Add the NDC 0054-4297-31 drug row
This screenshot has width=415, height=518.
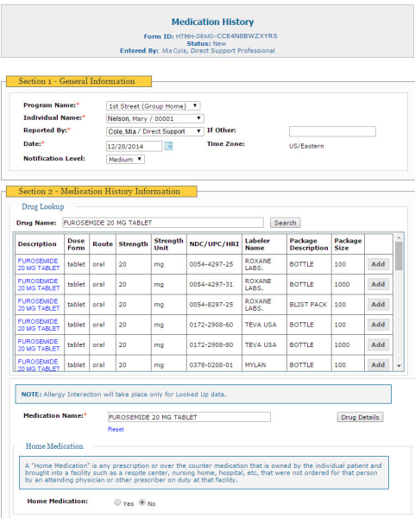[379, 284]
